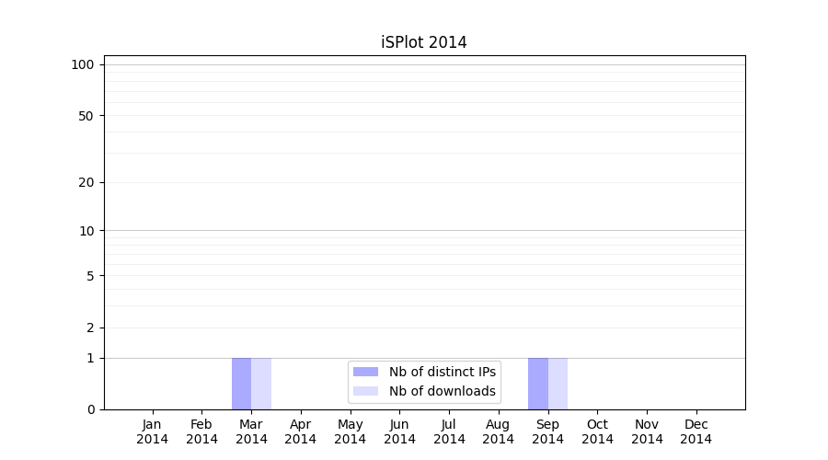Viewport: 828px width, 460px height.
Task: Select the 'Jan 2014' x-axis label
Action: (x=153, y=431)
